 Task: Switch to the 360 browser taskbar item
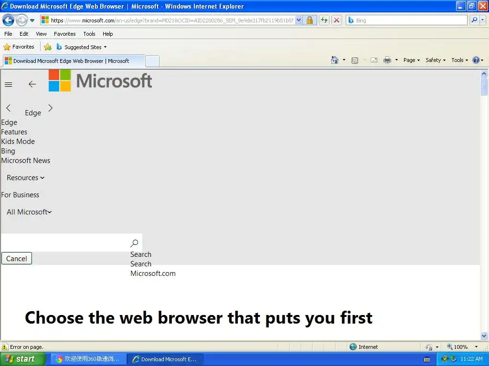pos(88,359)
